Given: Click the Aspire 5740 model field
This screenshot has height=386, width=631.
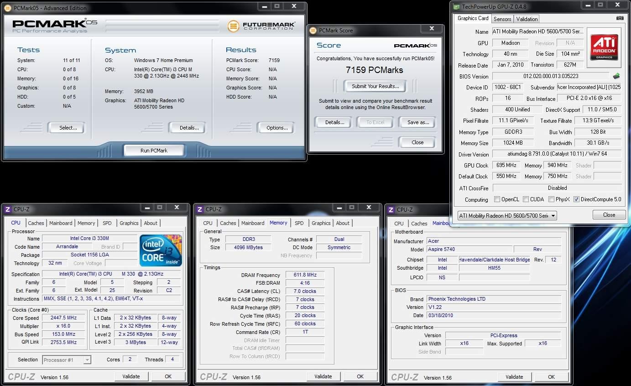Looking at the screenshot, I should point(469,250).
